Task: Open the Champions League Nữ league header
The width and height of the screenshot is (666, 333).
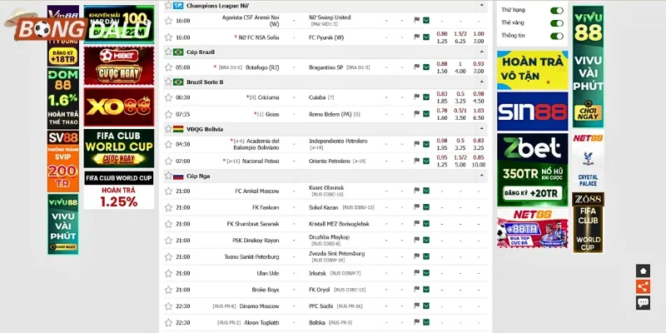Action: click(x=217, y=5)
